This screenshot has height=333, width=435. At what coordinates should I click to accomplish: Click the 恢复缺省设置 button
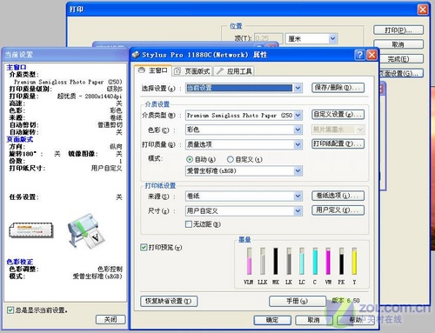point(169,301)
